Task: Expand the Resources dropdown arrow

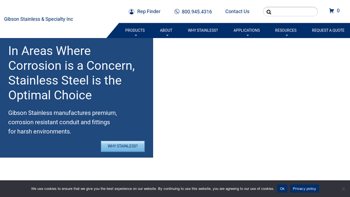Action: pyautogui.click(x=287, y=35)
